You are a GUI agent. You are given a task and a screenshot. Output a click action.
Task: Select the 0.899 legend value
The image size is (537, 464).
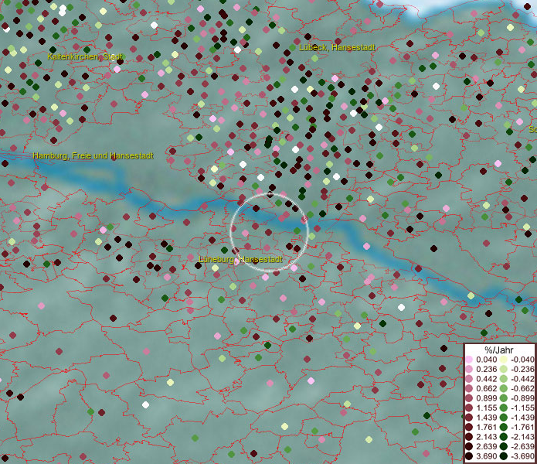486,398
